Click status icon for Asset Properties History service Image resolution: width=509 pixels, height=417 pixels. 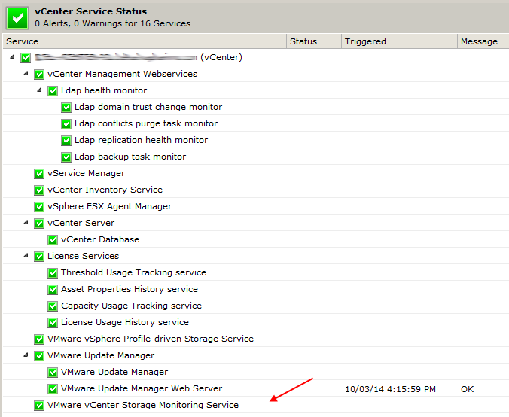pos(53,290)
